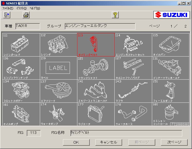Select the cylinder head figure 111
The image size is (192, 149).
click(21, 45)
